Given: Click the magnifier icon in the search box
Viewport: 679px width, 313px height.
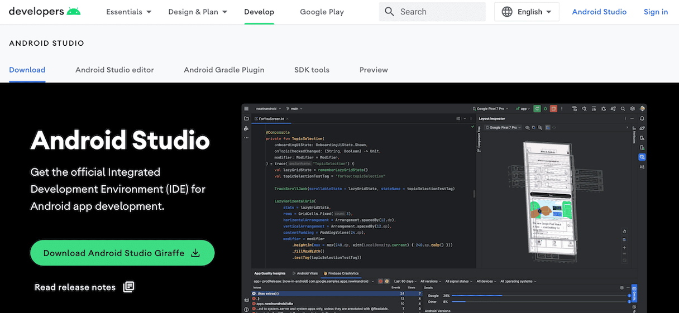Looking at the screenshot, I should point(390,12).
